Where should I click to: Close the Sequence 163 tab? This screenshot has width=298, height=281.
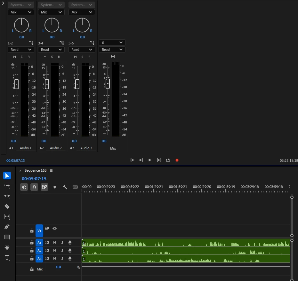click(20, 171)
